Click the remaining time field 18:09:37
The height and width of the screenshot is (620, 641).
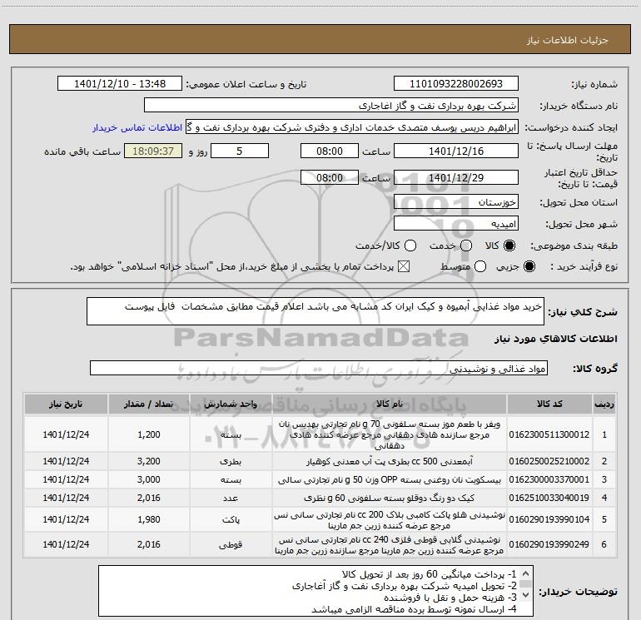[153, 151]
